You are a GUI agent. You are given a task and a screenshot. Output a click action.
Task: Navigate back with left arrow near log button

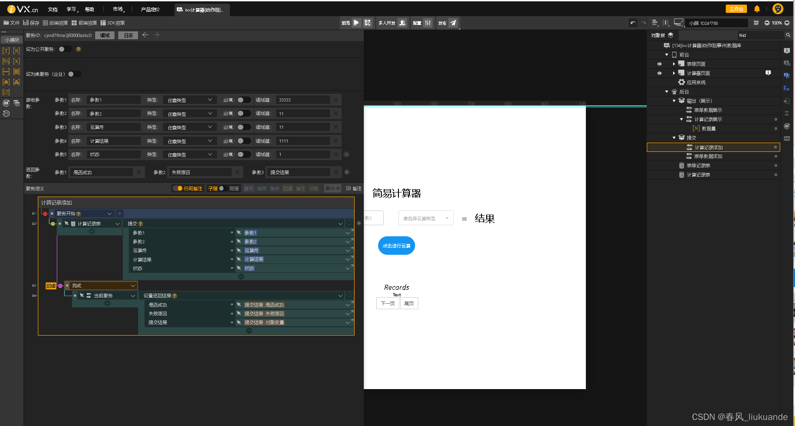tap(145, 35)
